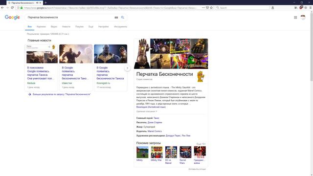The image size is (313, 176).
Task: Bookmark this page with the star icon
Action: [x=211, y=8]
